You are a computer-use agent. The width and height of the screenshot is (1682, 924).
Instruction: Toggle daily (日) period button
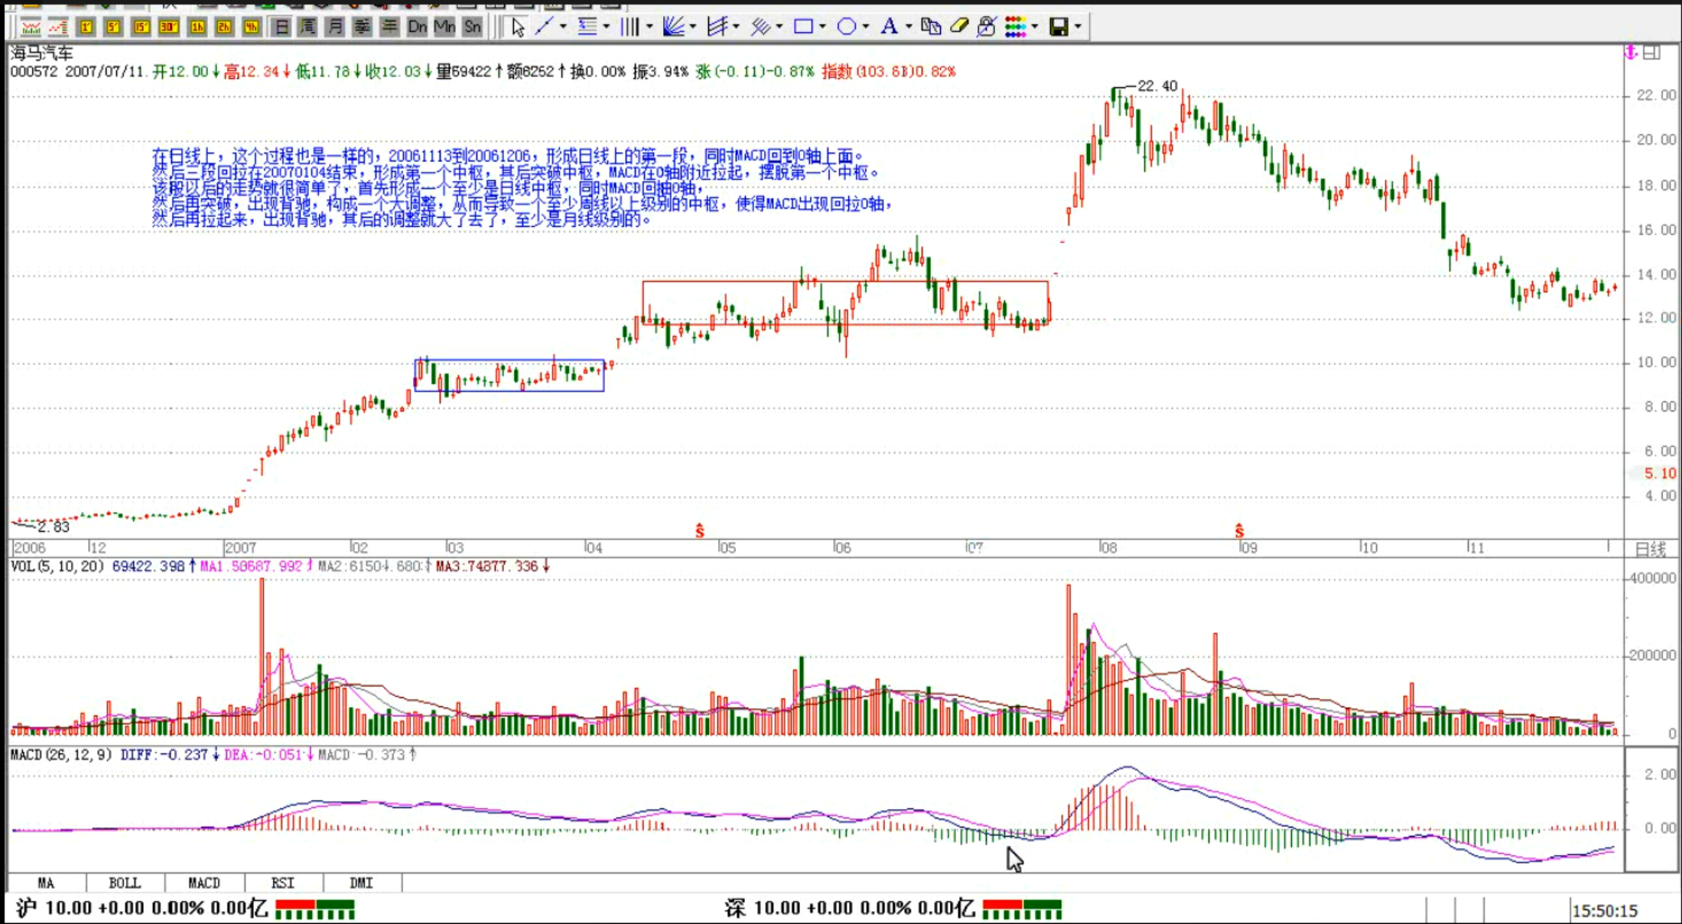[281, 28]
